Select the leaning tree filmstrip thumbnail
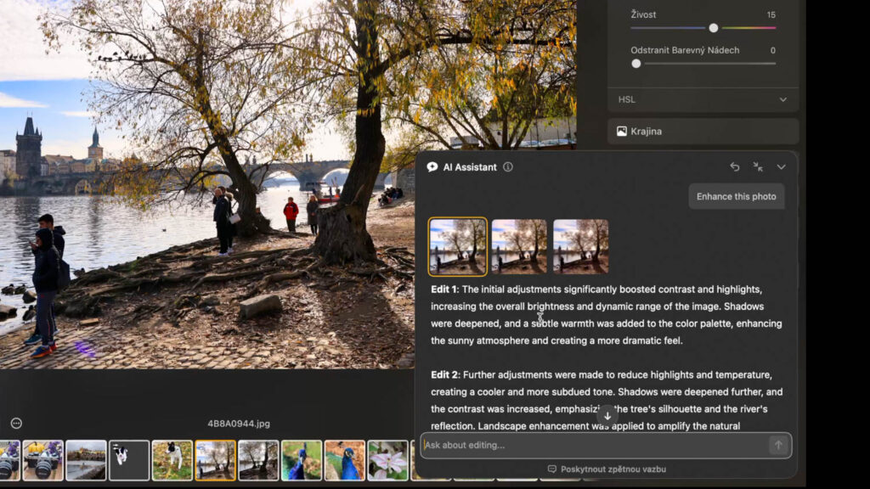 258,460
